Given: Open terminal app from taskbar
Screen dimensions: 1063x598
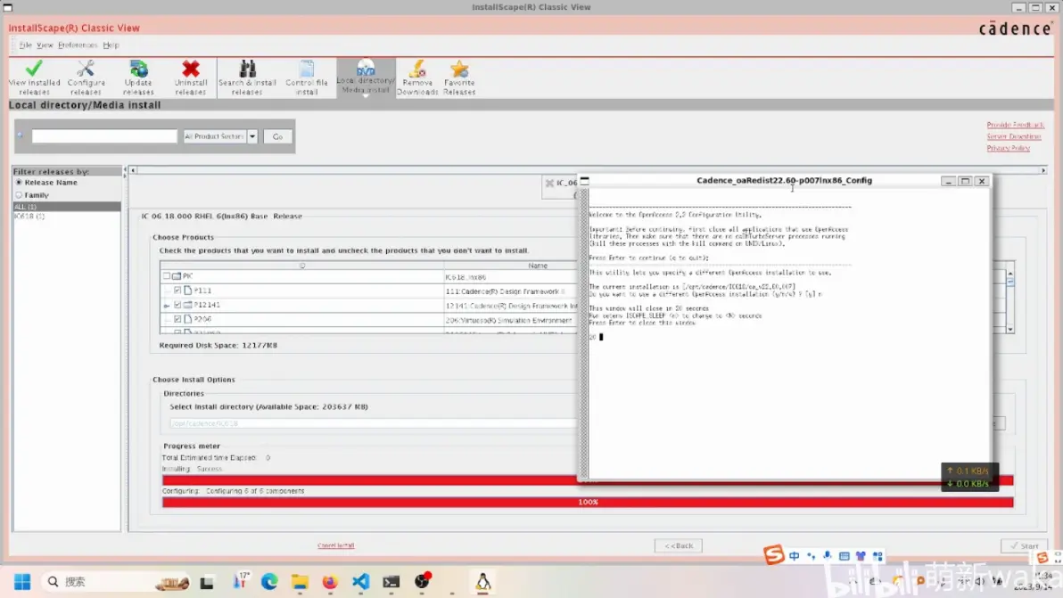Looking at the screenshot, I should pos(391,582).
